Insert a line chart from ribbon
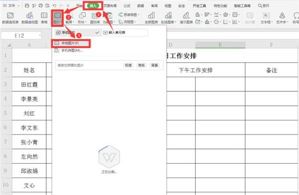Viewport: 299px width, 195px height. [217, 14]
